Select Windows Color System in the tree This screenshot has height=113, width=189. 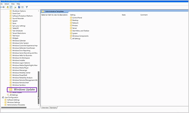pos(20,43)
